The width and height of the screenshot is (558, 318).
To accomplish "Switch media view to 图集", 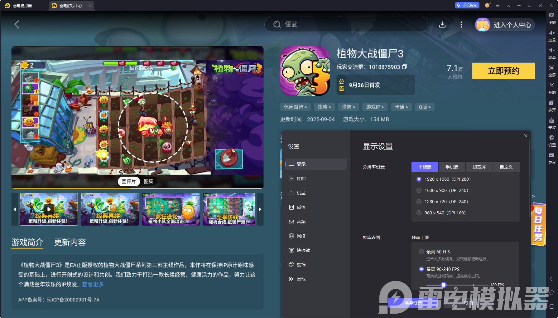I will coord(148,182).
